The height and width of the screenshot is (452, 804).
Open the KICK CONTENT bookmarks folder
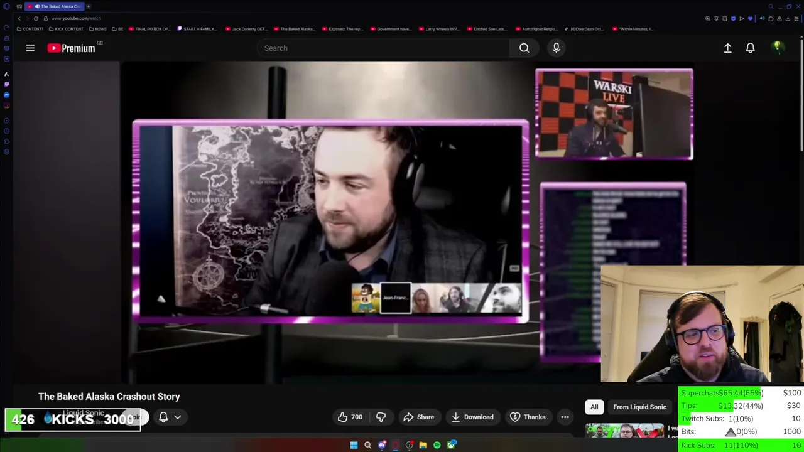pyautogui.click(x=66, y=29)
